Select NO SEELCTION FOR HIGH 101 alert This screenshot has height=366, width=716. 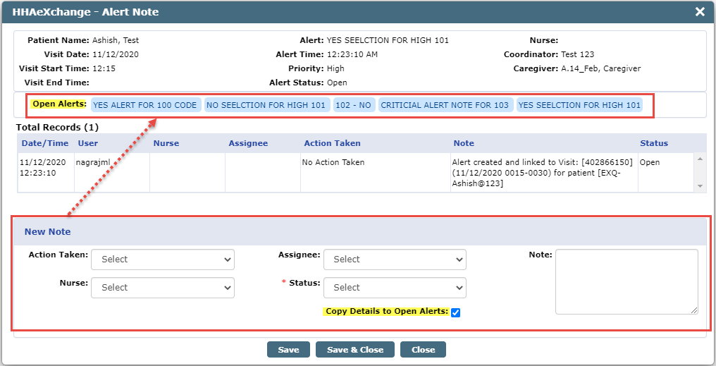click(266, 105)
